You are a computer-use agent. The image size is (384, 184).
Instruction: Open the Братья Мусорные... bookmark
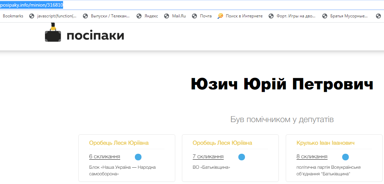coord(349,16)
